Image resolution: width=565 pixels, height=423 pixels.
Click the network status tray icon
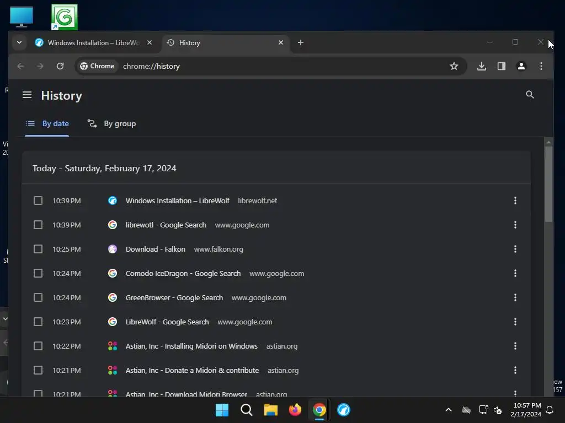[x=483, y=410]
